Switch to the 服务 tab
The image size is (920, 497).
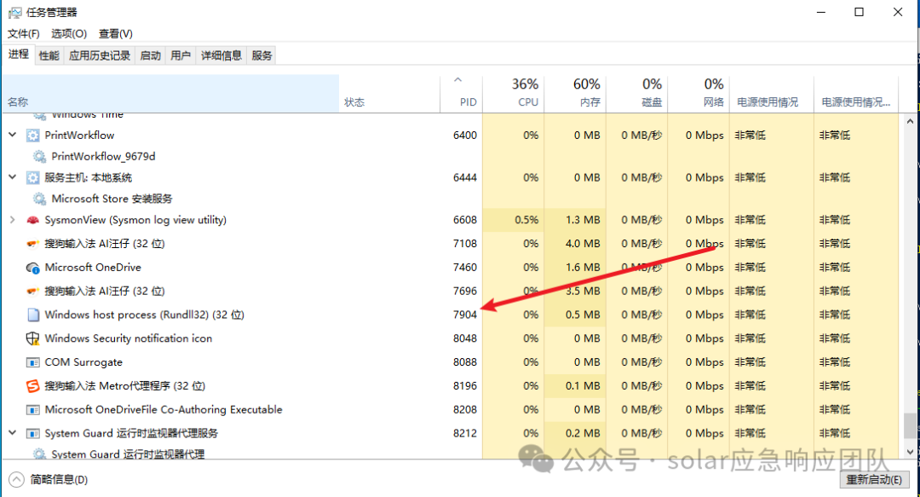click(x=262, y=55)
